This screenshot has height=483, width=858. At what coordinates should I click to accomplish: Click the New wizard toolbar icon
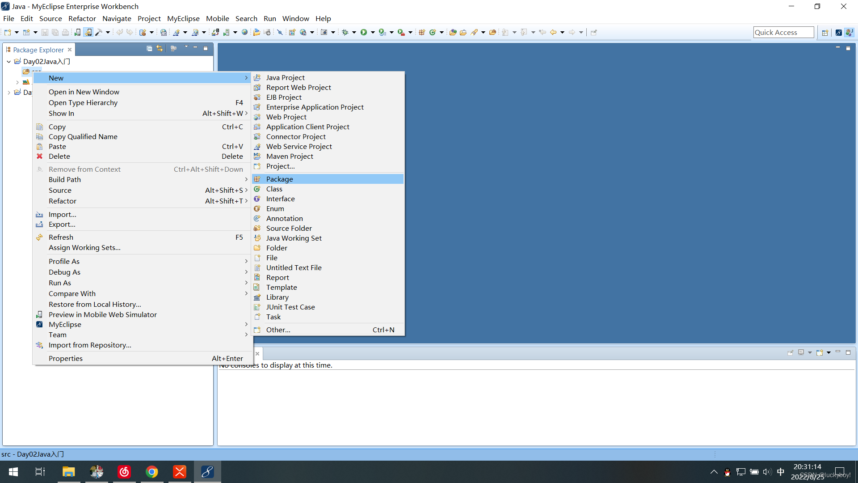[8, 32]
